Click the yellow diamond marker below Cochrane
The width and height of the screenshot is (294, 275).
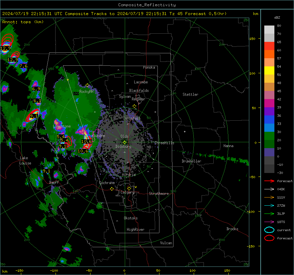[112, 189]
